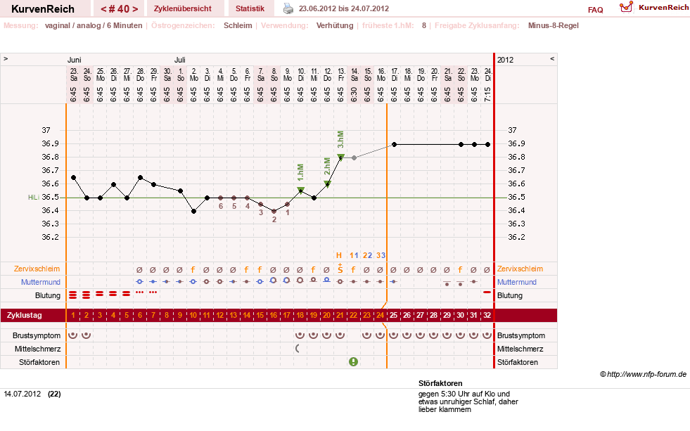Click the '7:15' measurement time on last day
Image resolution: width=690 pixels, height=431 pixels.
tap(487, 94)
